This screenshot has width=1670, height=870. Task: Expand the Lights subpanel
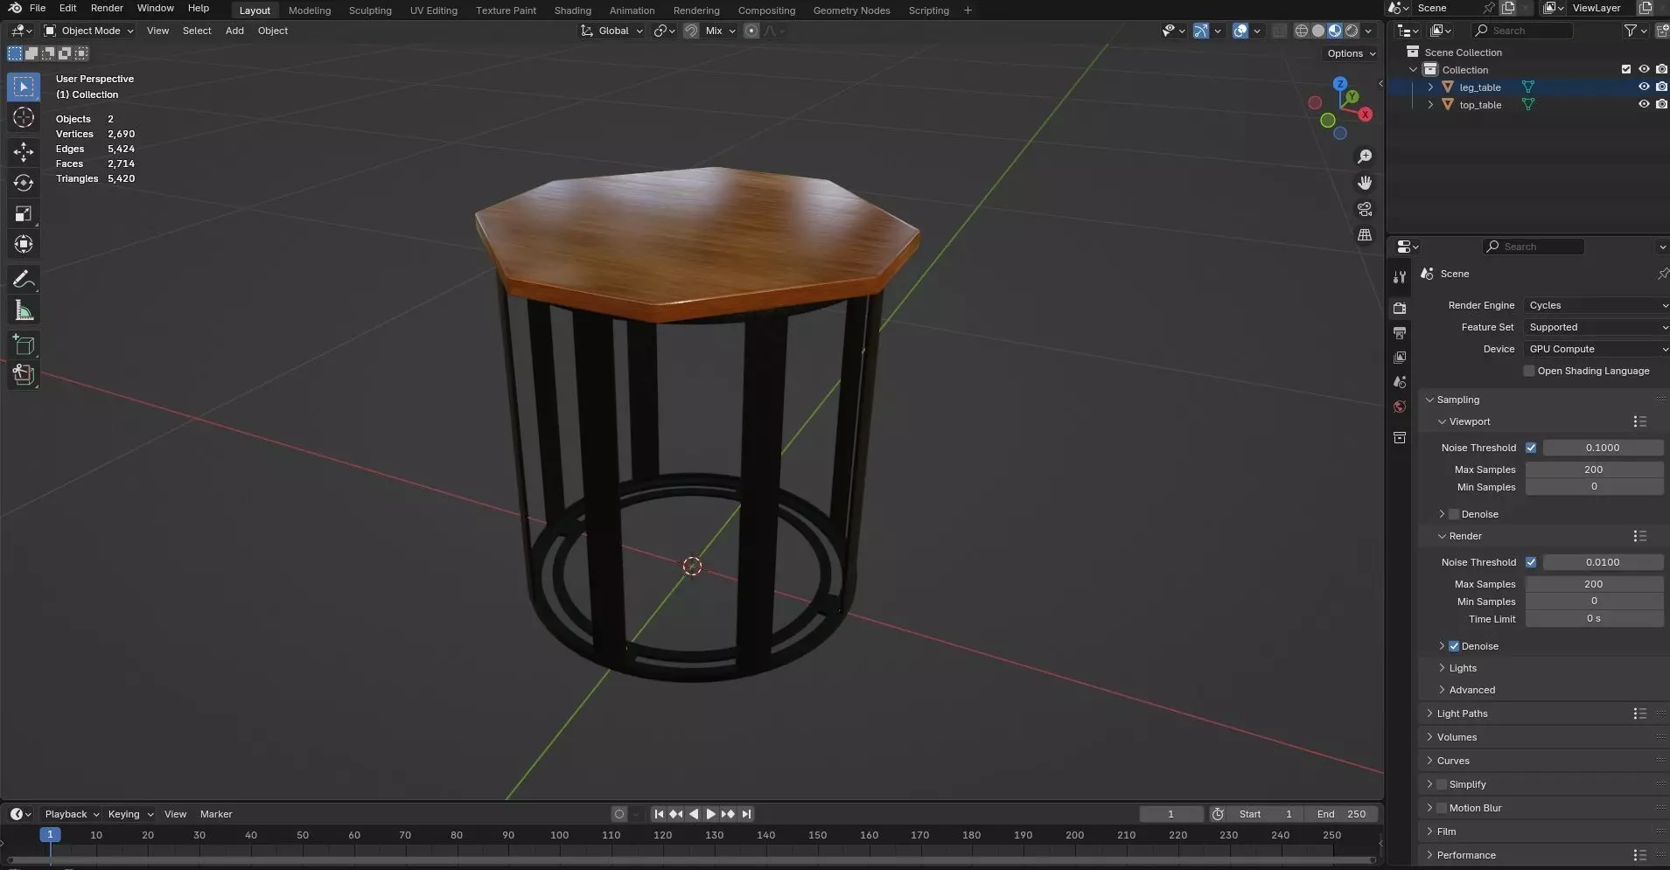(x=1463, y=668)
